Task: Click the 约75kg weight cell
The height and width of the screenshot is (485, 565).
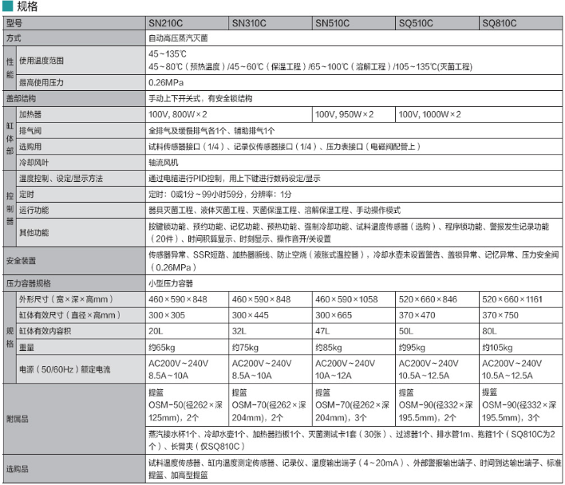Action: pyautogui.click(x=271, y=348)
